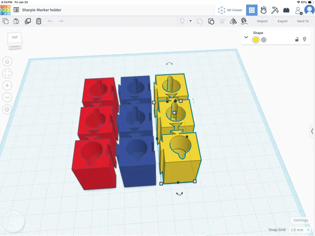Click the Duplicate and repeat icon
The image size is (315, 236).
click(x=28, y=21)
